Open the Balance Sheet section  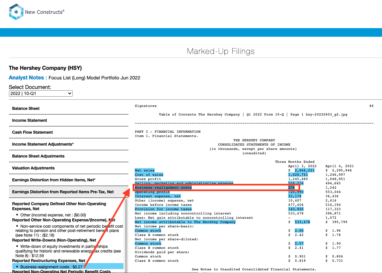tap(69, 109)
